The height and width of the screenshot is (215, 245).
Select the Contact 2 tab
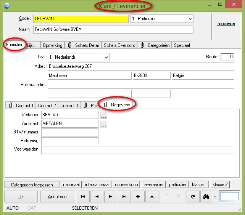tap(47, 106)
